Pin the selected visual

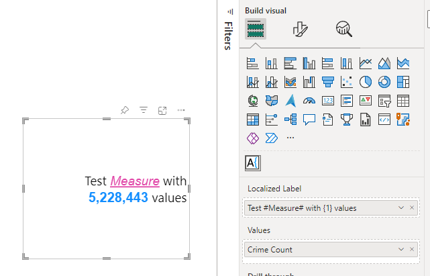pos(125,110)
